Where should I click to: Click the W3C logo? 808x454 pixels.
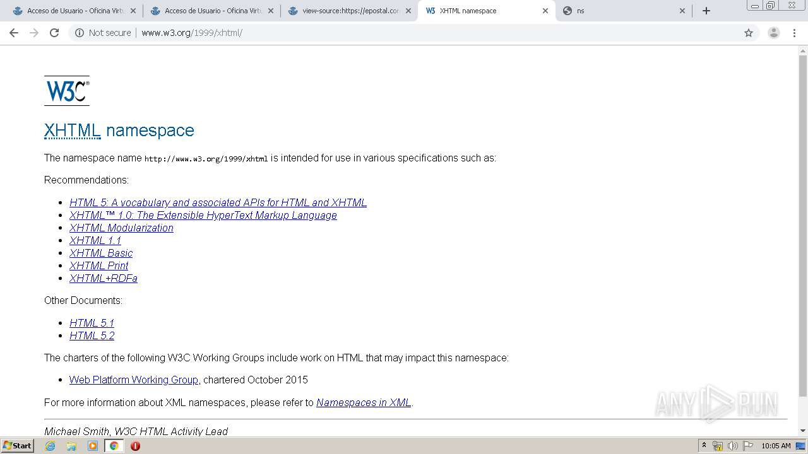click(67, 91)
